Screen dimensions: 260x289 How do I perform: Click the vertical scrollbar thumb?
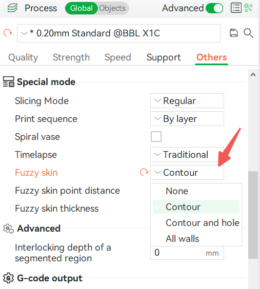[253, 215]
